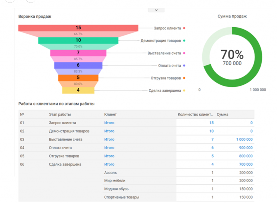Click the red Запрос клиента legend dot
This screenshot has height=203, width=277.
tap(184, 28)
